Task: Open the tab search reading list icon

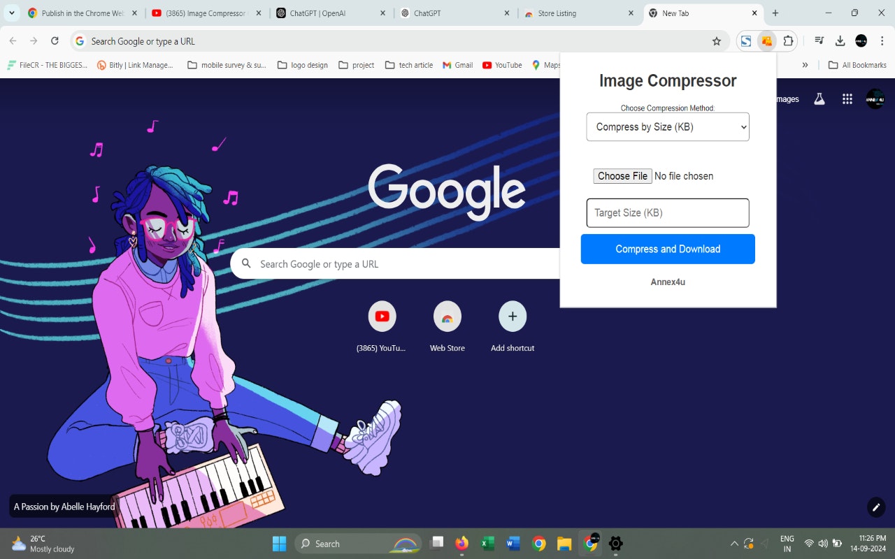Action: pyautogui.click(x=819, y=41)
